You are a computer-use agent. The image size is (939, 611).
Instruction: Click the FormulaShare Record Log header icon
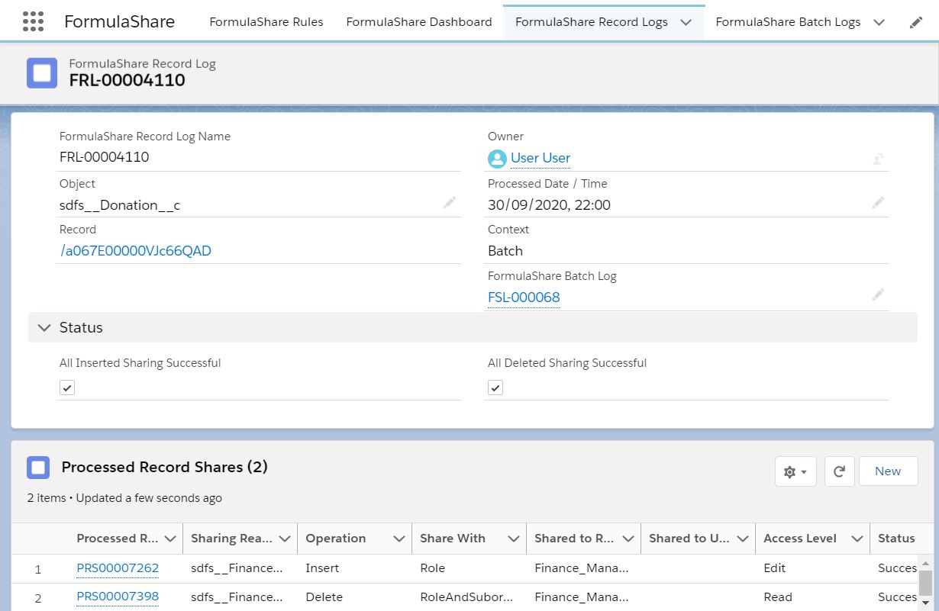(x=42, y=73)
